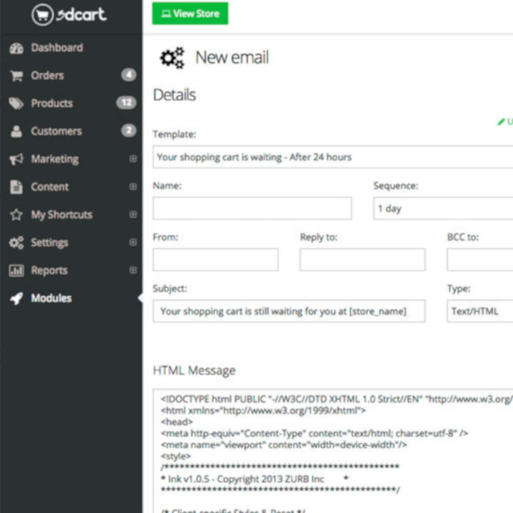513x513 pixels.
Task: Click the Orders shopping cart icon
Action: (16, 76)
